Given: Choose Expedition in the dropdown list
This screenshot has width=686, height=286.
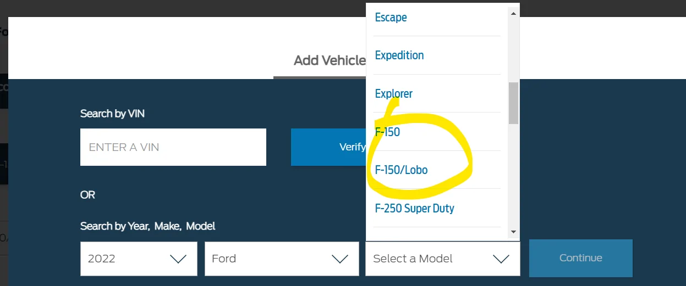Looking at the screenshot, I should point(399,55).
